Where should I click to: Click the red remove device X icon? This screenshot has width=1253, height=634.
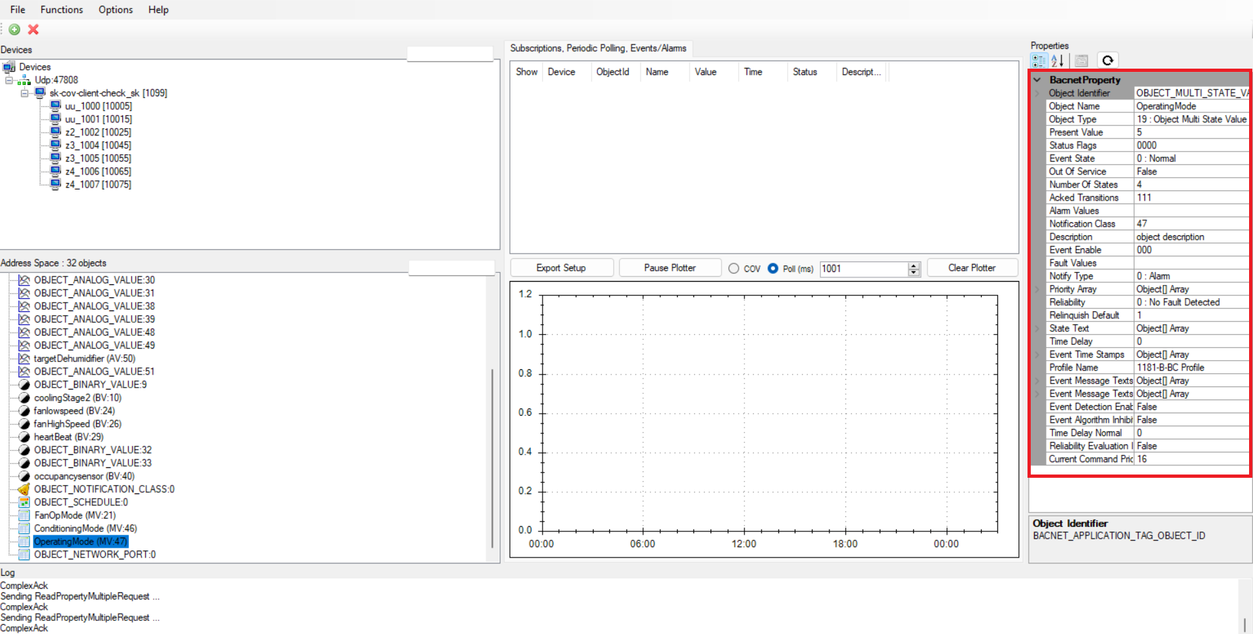33,29
